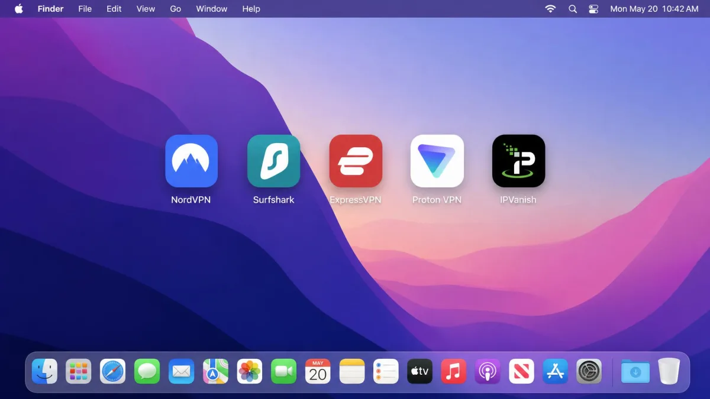This screenshot has width=710, height=399.
Task: Open Spotlight search magnifier
Action: 572,9
